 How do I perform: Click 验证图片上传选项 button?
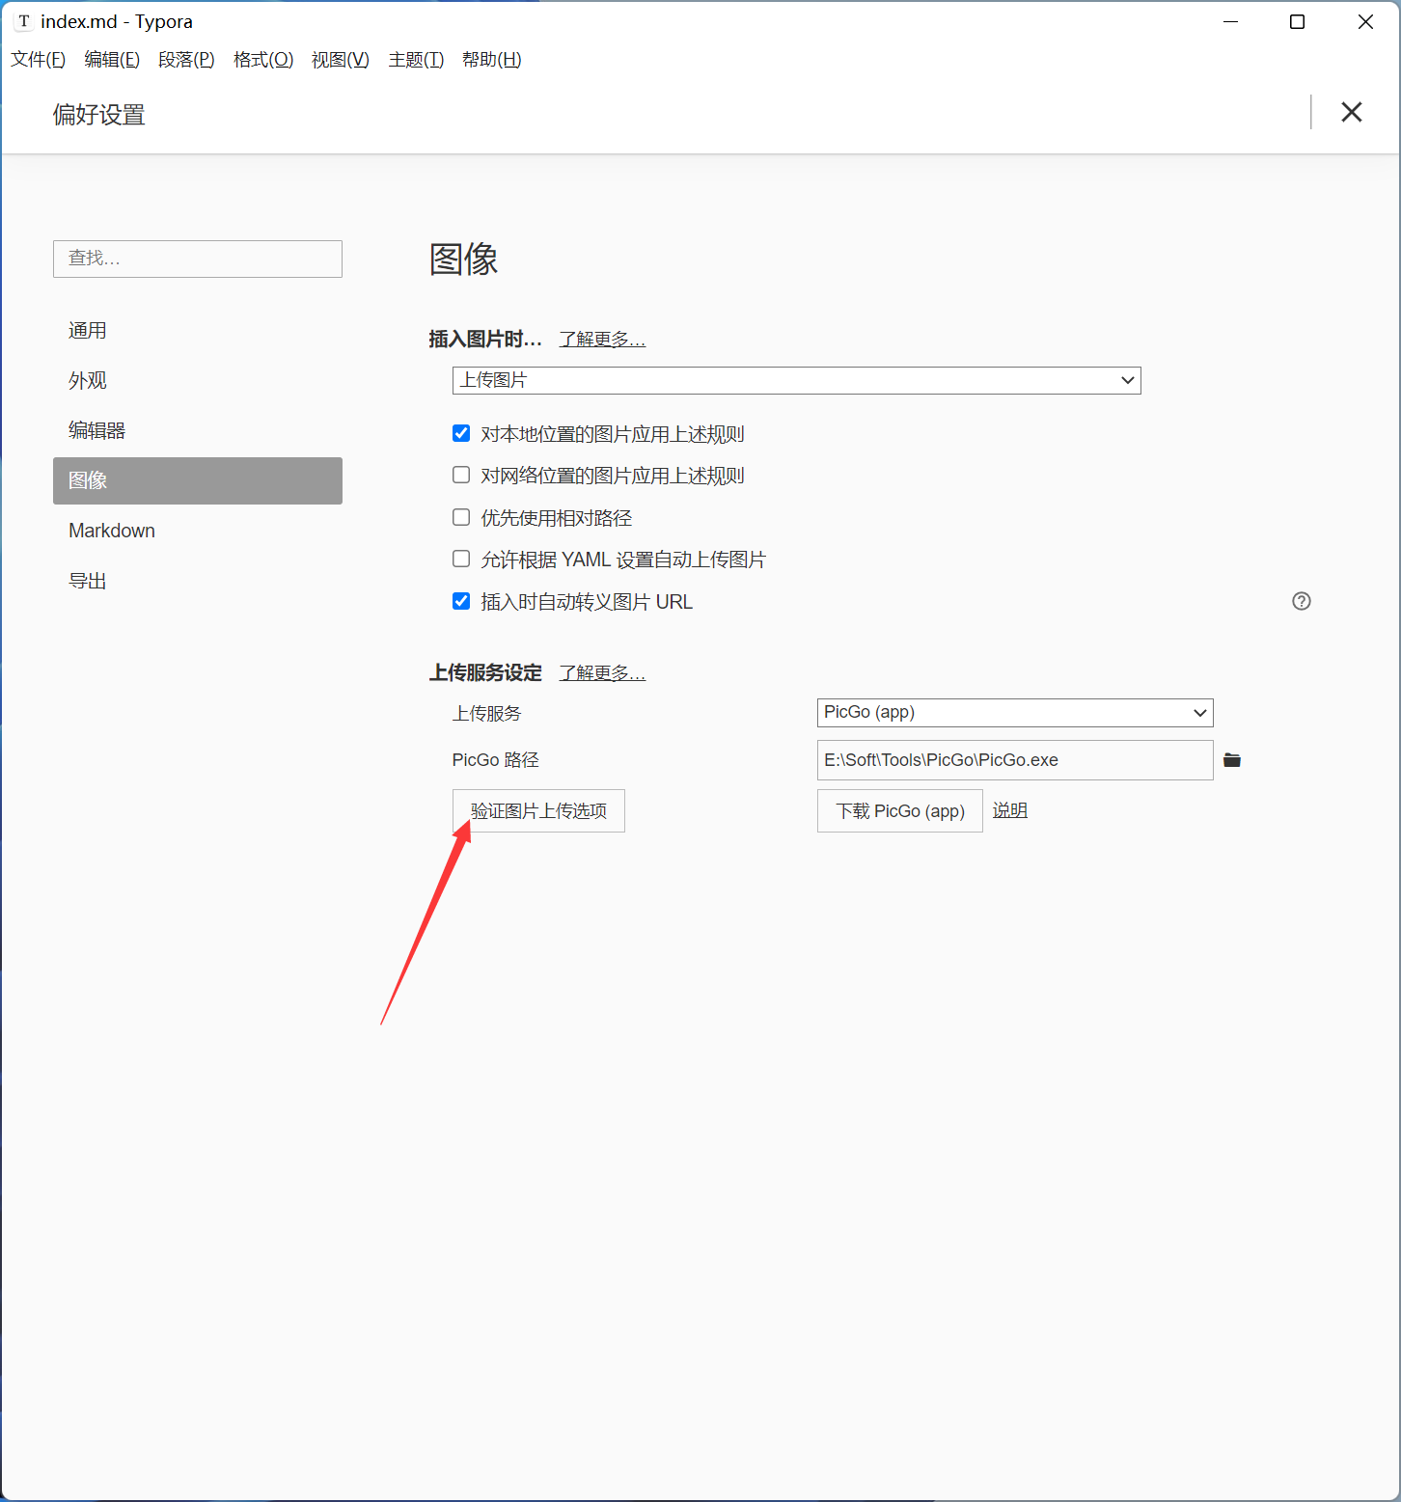(538, 811)
